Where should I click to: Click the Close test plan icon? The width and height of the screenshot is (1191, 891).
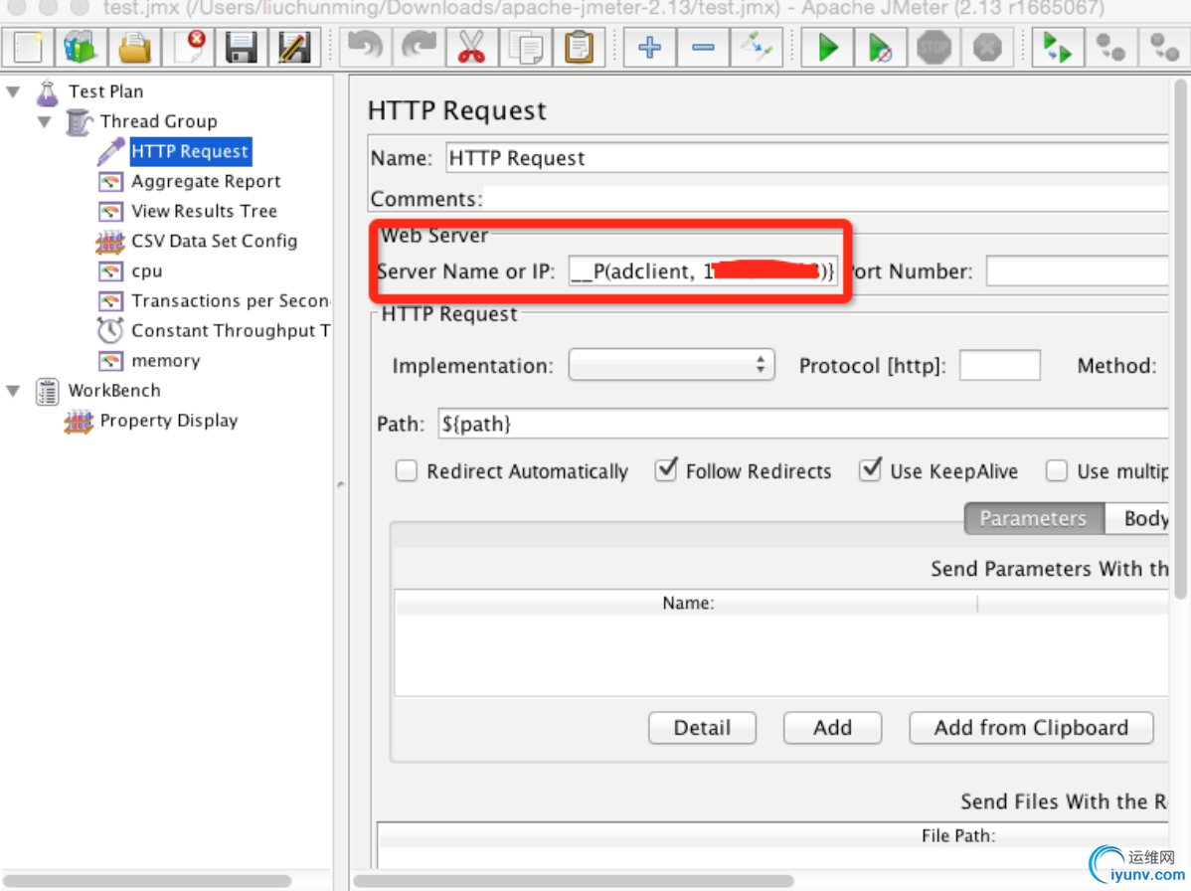pos(188,48)
